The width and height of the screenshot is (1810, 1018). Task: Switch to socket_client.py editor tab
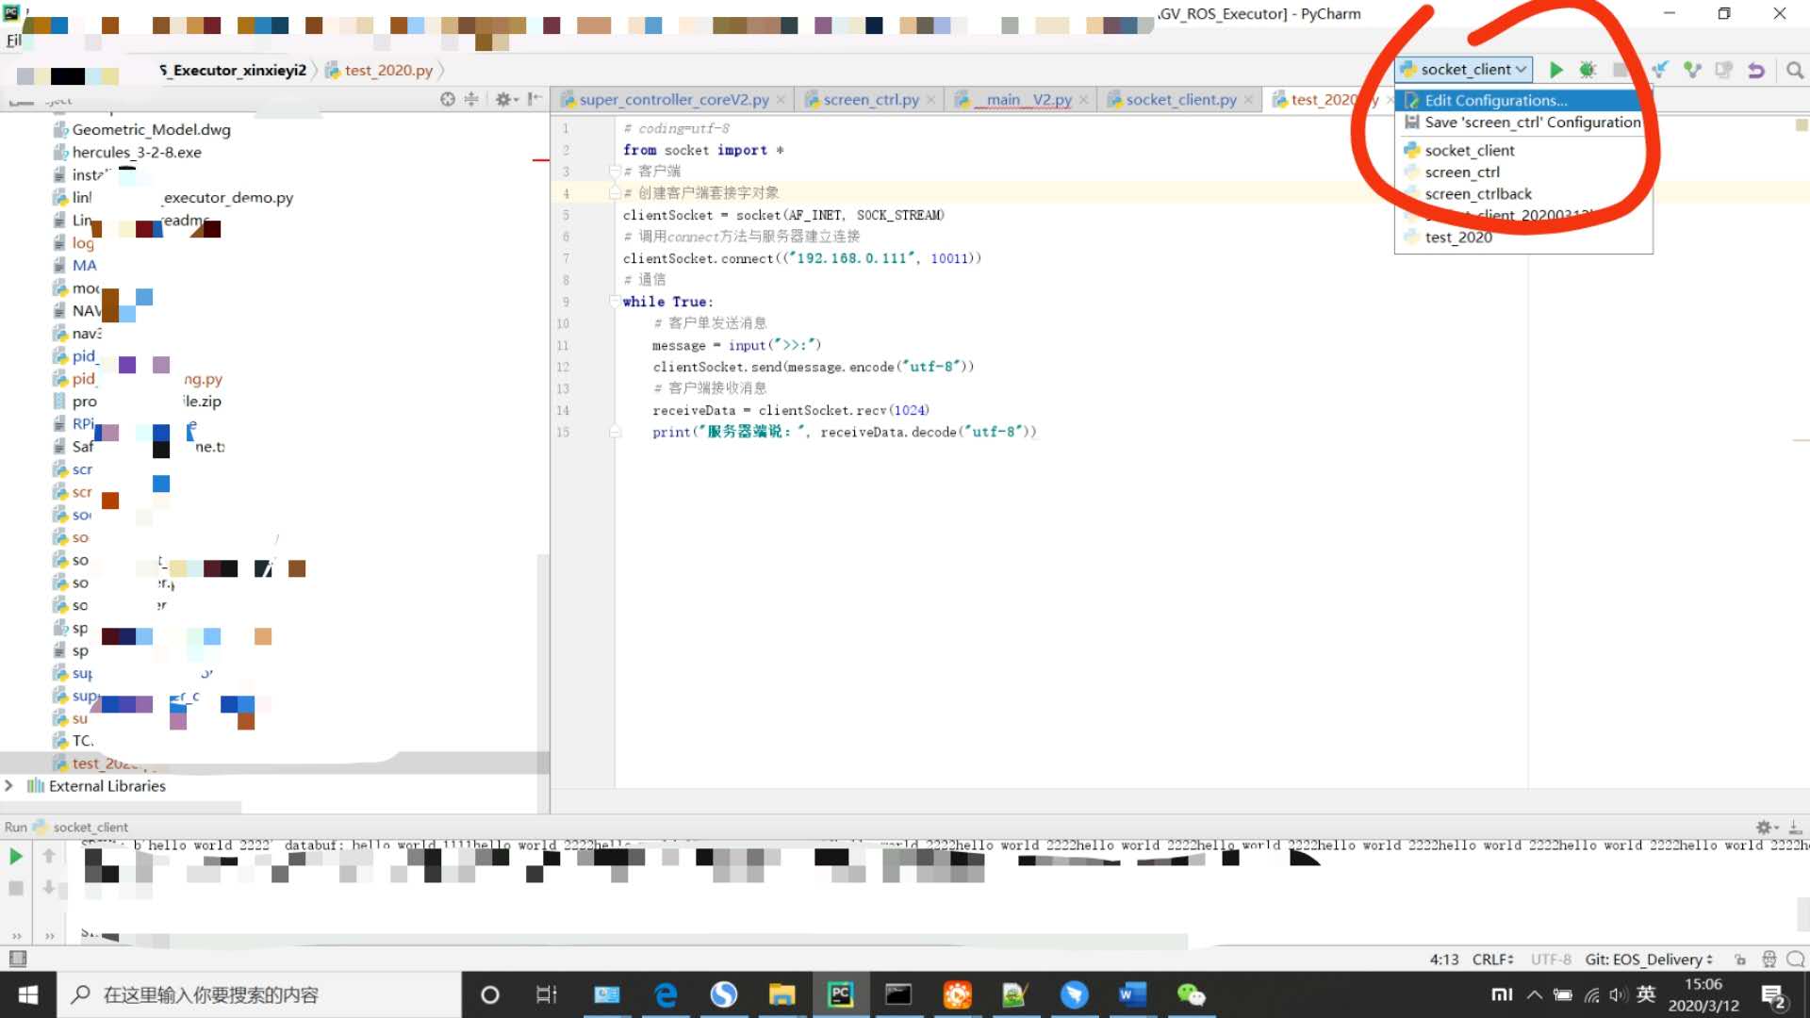point(1180,99)
